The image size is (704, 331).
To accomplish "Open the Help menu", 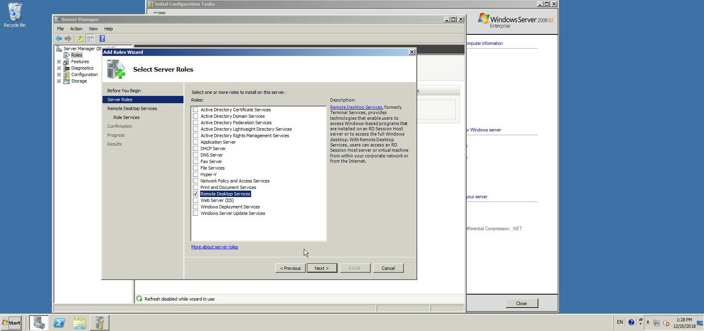I will click(x=108, y=29).
